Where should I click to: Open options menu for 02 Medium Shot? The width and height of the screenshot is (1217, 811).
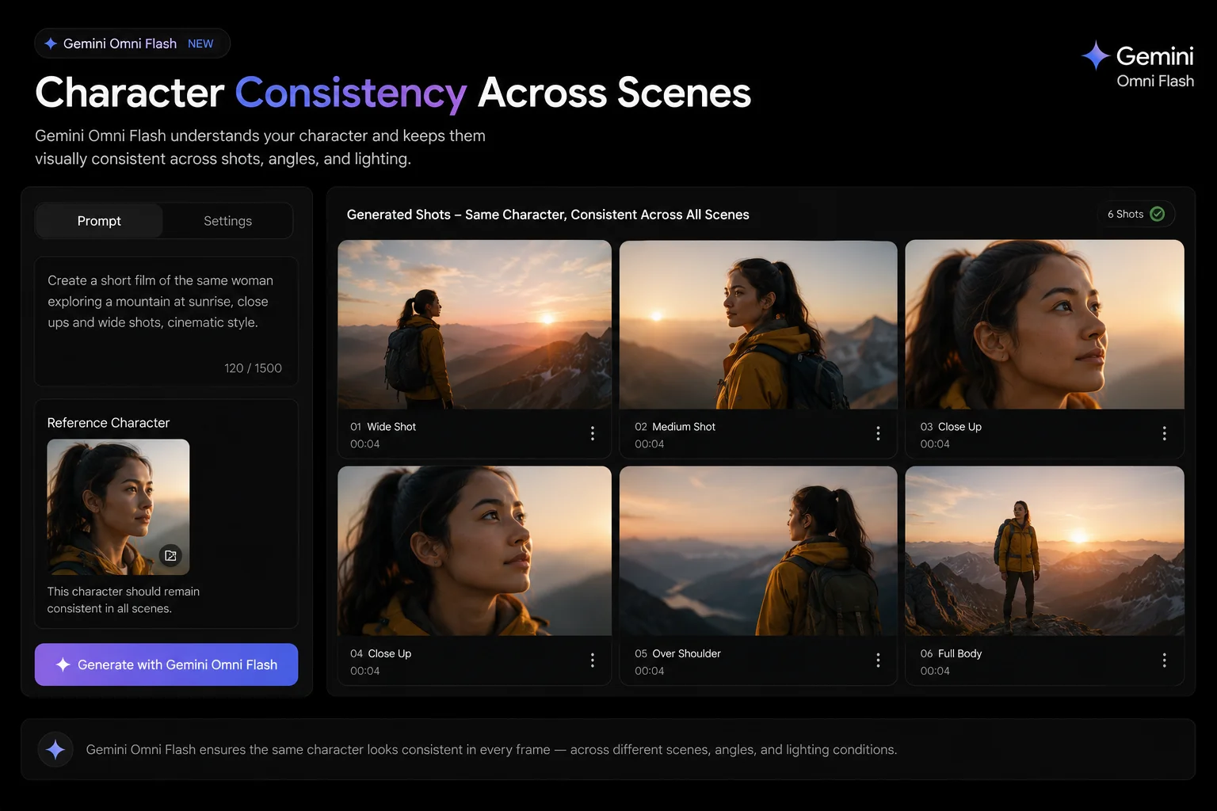click(x=878, y=433)
